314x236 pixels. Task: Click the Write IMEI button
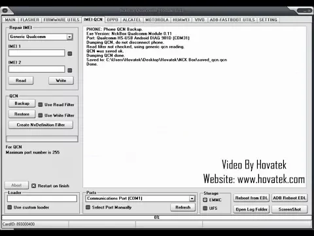[61, 81]
